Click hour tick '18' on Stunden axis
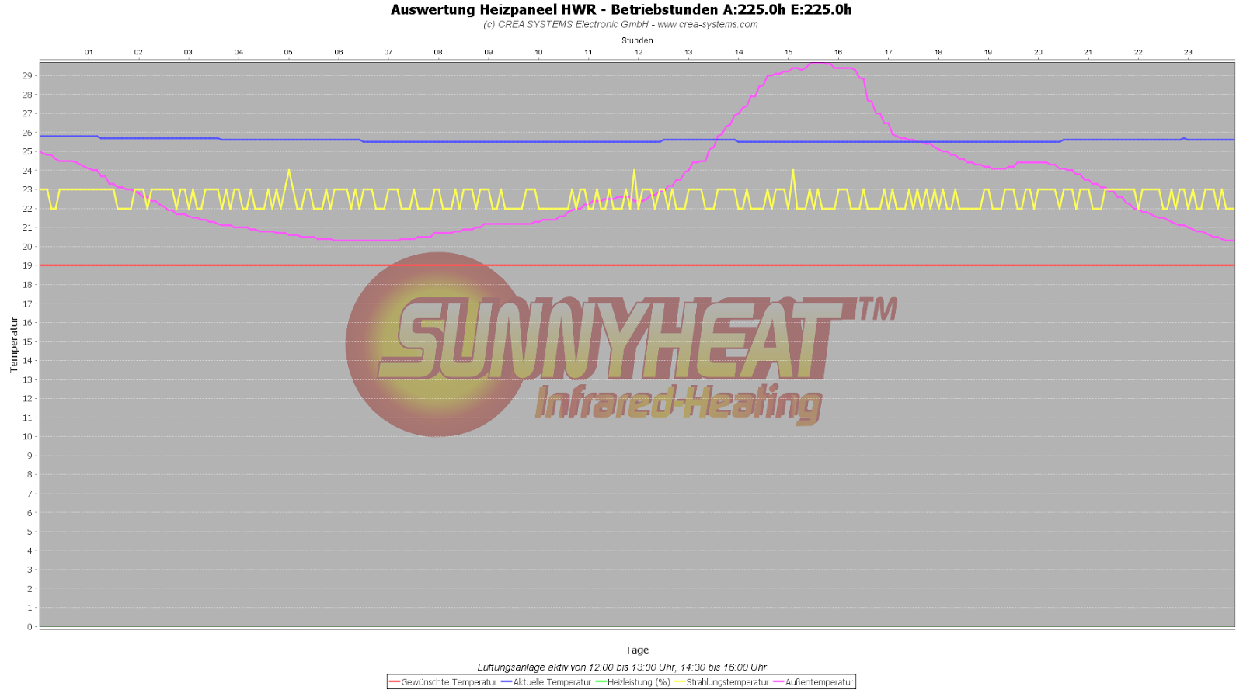 click(x=938, y=52)
